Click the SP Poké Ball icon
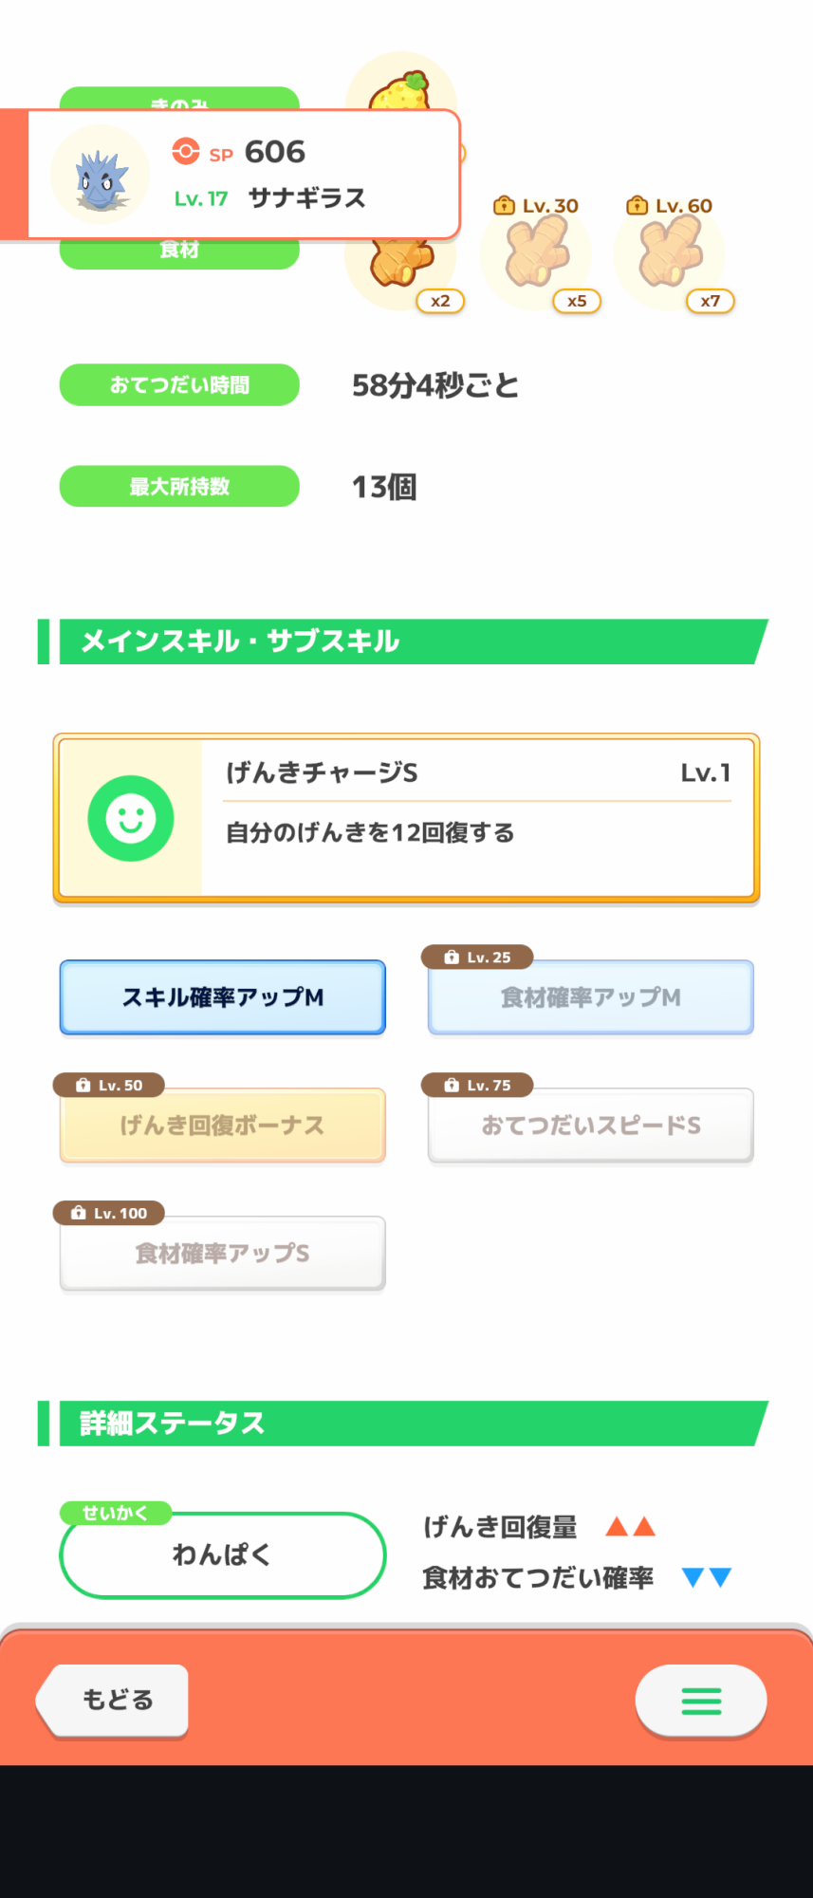 click(x=186, y=152)
